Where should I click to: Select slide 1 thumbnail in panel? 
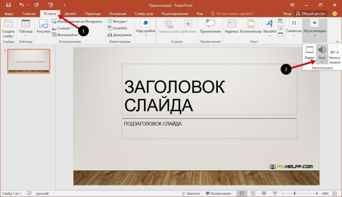pyautogui.click(x=28, y=61)
